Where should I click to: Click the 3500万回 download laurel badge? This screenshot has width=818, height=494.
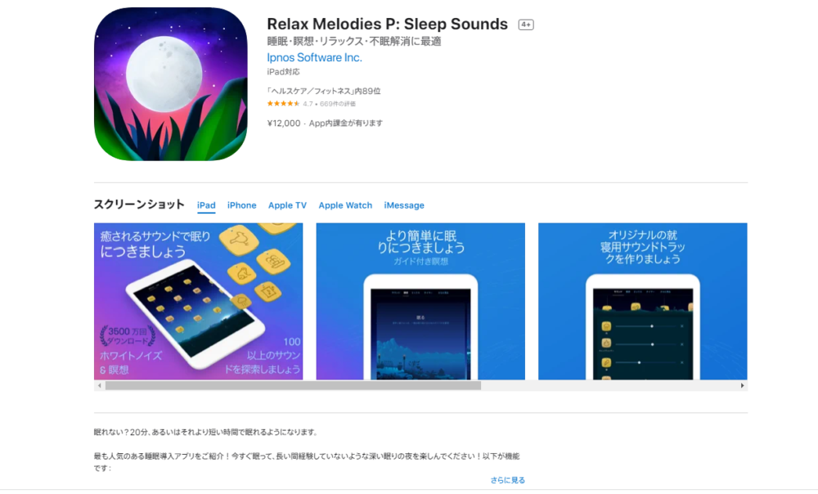point(128,336)
